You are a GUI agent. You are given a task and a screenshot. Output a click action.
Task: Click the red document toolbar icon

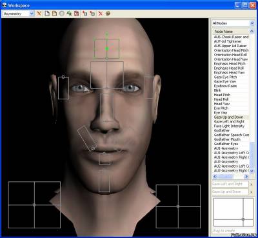(77, 14)
